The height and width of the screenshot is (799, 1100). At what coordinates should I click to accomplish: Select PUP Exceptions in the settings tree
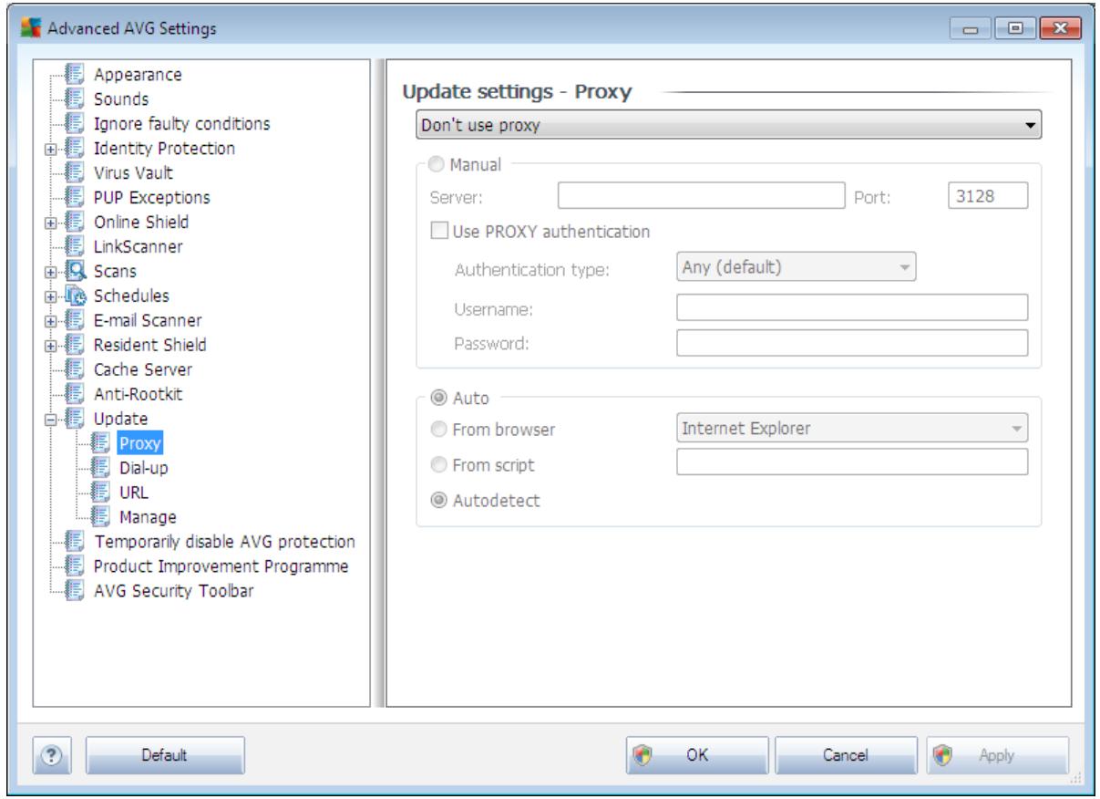point(152,197)
